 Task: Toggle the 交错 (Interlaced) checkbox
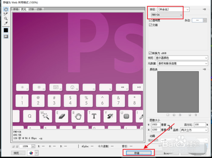pyautogui.click(x=150, y=25)
